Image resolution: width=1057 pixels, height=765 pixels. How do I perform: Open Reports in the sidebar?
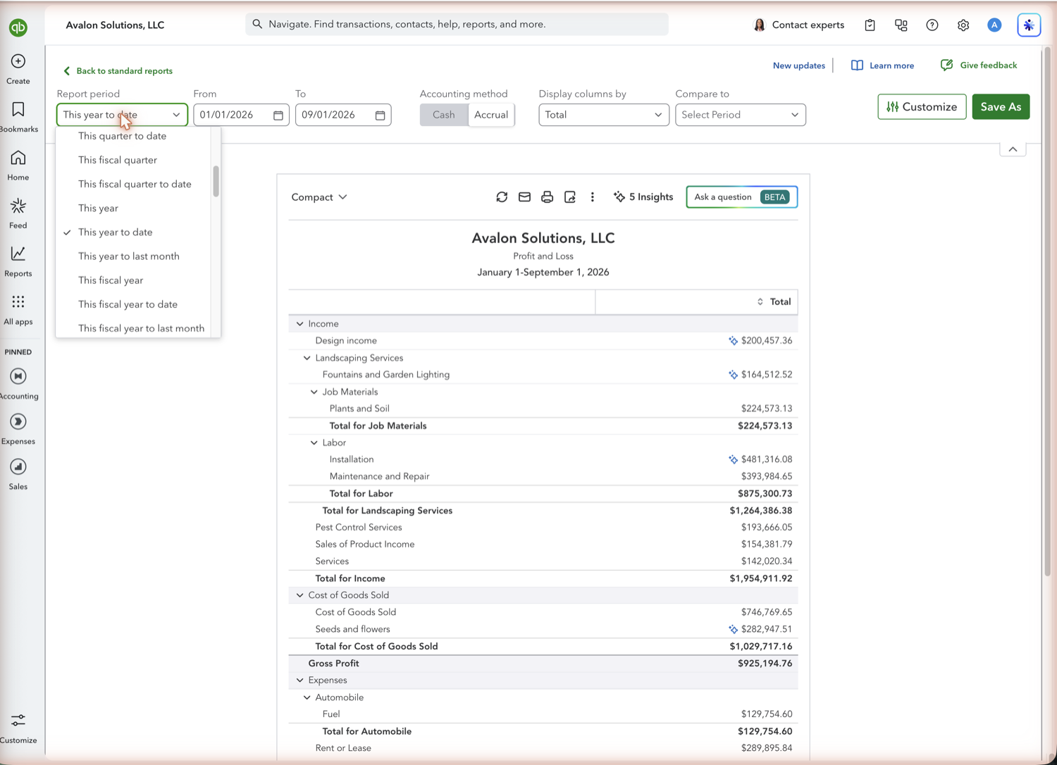coord(18,254)
